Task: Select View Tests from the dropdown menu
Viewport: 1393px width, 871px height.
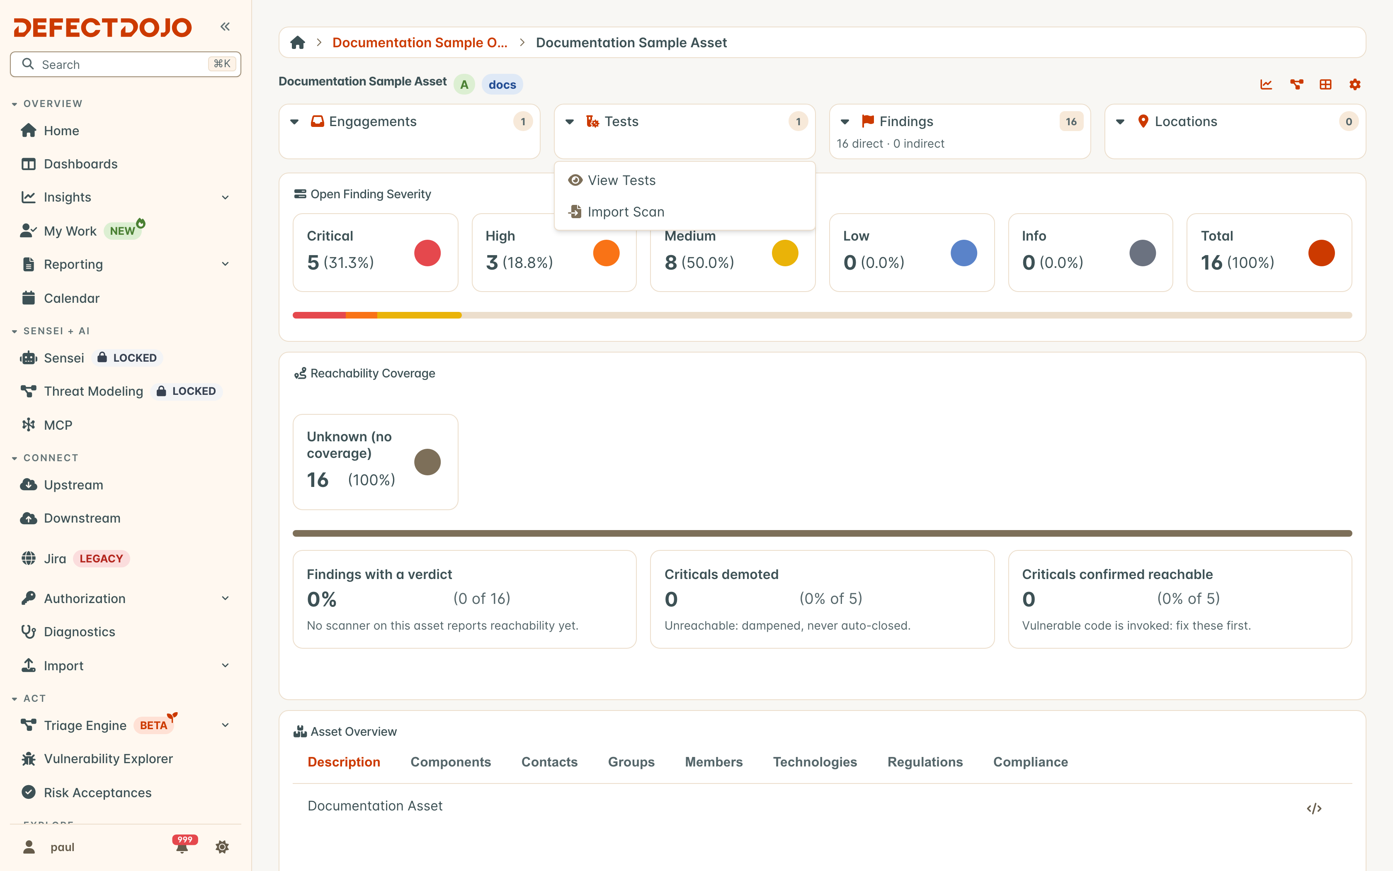Action: [684, 180]
